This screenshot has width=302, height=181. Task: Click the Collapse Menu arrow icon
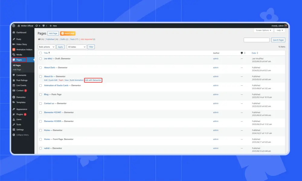coord(14,135)
